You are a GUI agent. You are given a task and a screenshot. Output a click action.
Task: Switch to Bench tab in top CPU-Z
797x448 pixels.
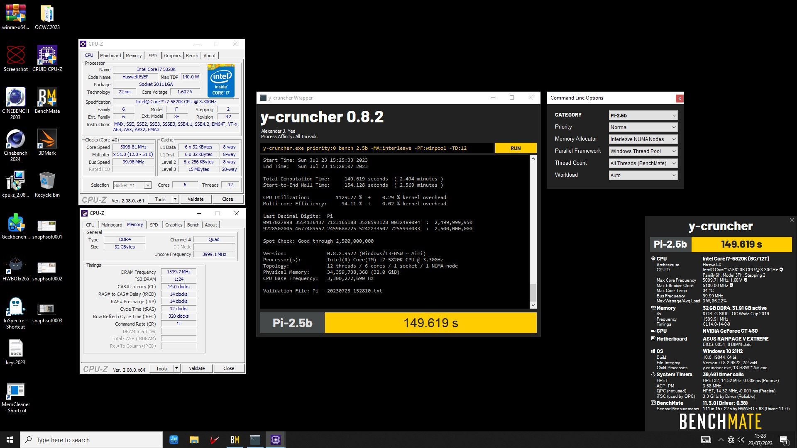[x=192, y=55]
